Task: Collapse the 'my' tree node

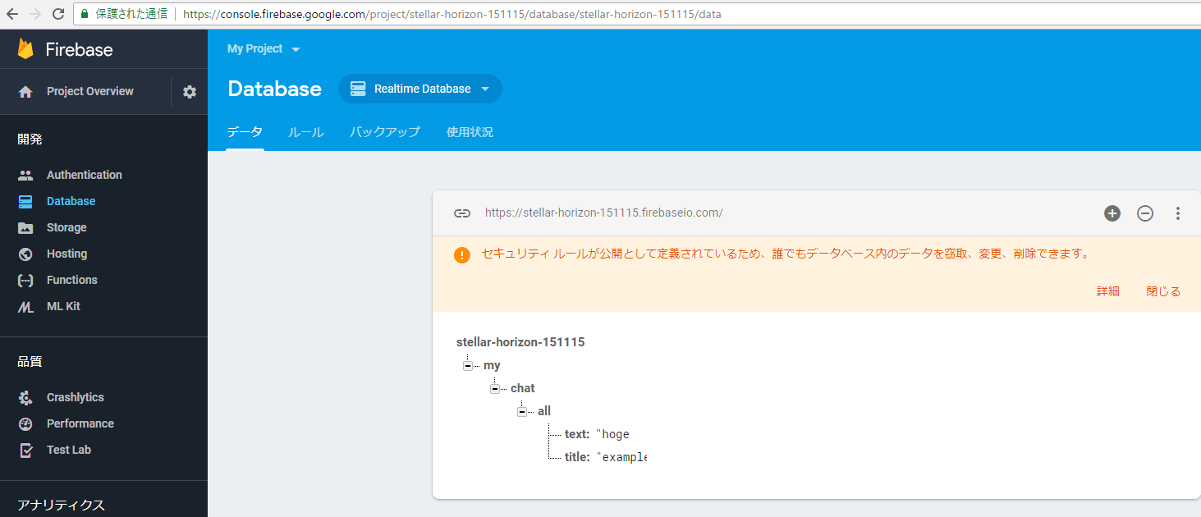Action: pyautogui.click(x=467, y=365)
